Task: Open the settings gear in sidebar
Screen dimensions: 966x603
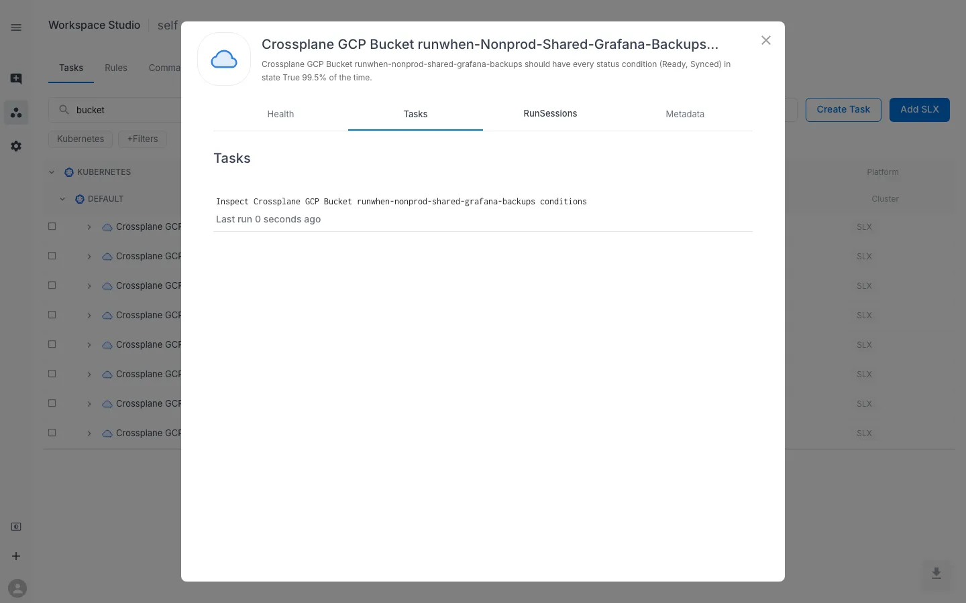Action: 16,146
